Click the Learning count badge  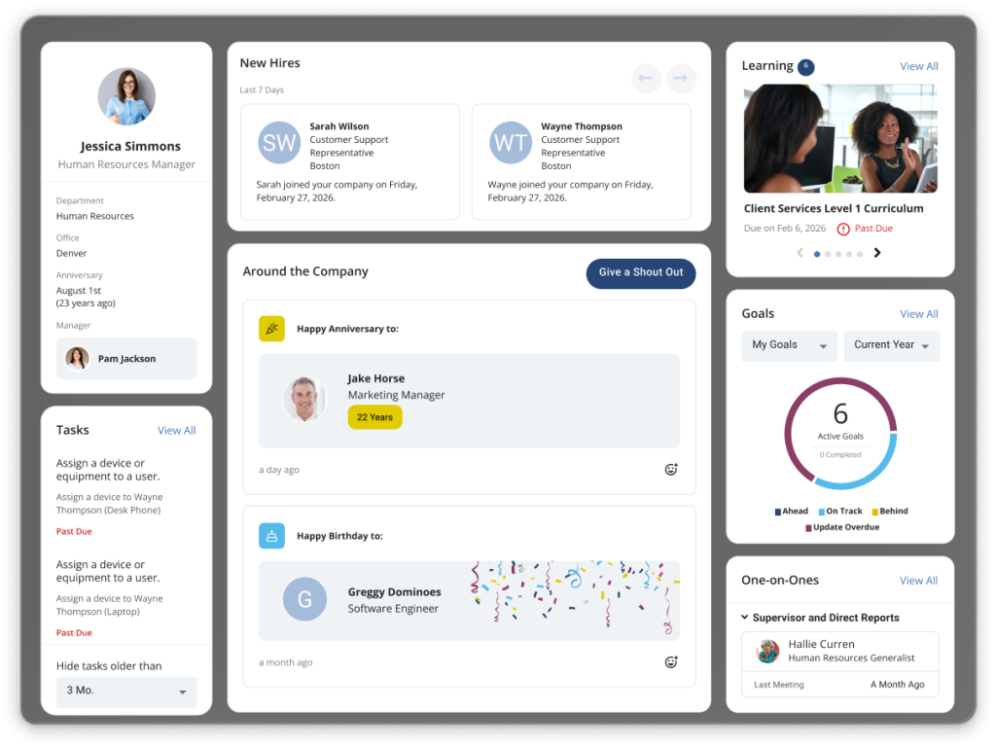point(806,67)
